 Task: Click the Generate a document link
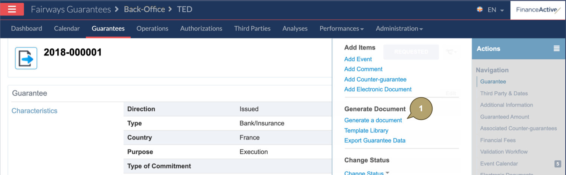(x=373, y=120)
